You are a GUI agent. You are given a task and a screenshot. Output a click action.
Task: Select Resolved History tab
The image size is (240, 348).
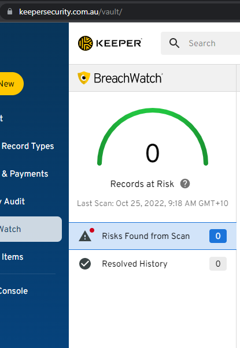tap(153, 264)
